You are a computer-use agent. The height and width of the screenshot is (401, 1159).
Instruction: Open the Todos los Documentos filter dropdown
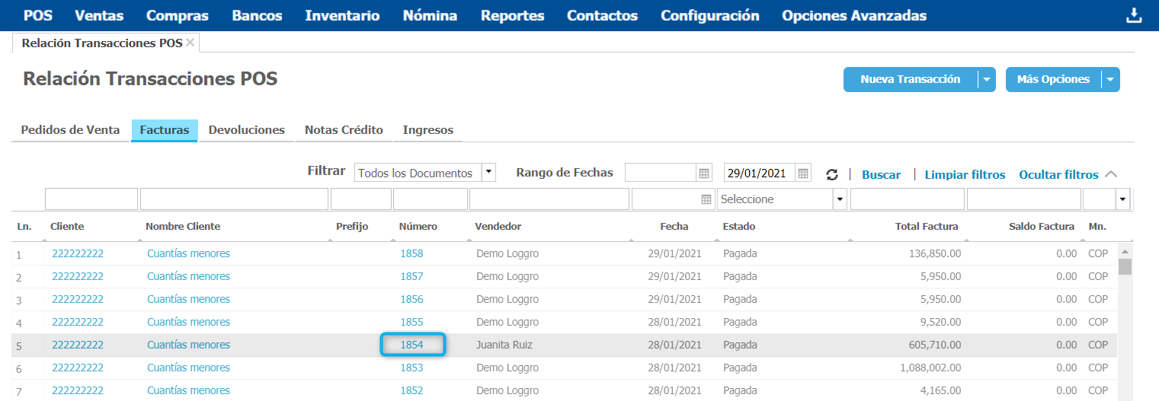(x=488, y=173)
